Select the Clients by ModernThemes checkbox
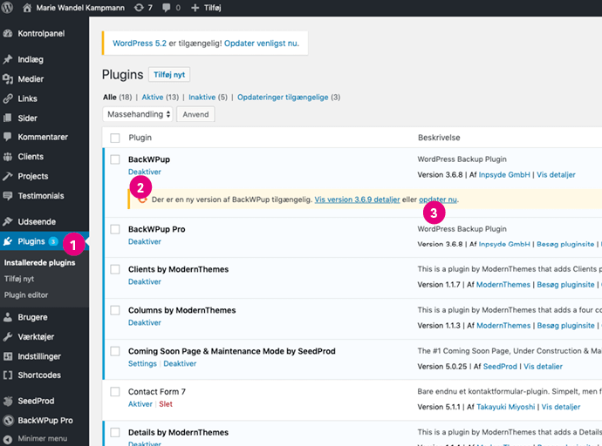 tap(115, 269)
